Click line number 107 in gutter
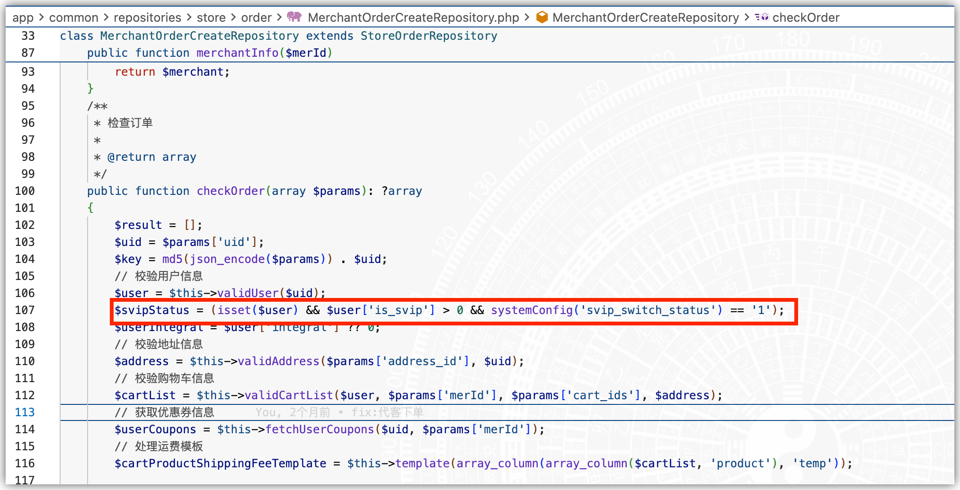The width and height of the screenshot is (960, 490). [x=25, y=310]
